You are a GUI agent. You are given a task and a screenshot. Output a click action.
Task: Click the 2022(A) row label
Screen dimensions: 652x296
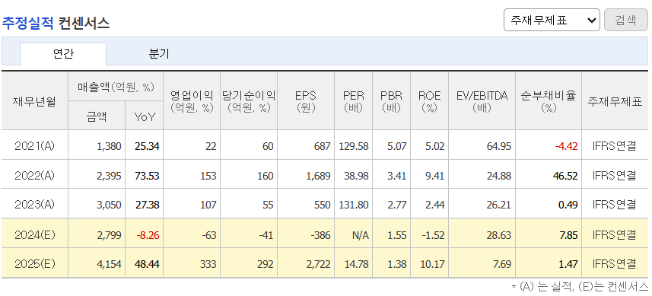pyautogui.click(x=34, y=176)
